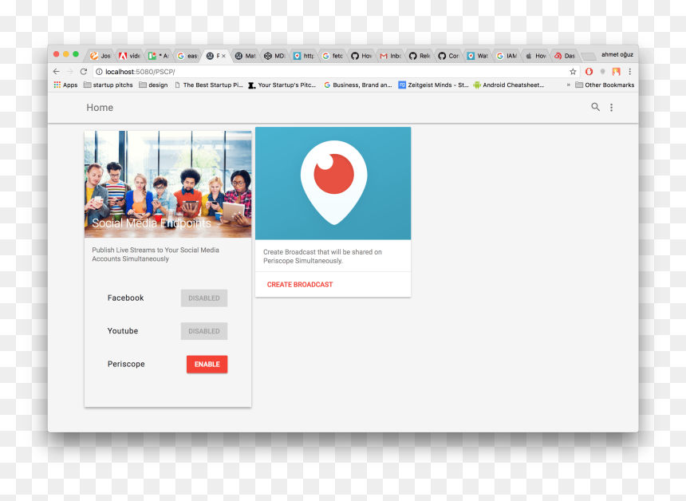Click the Opera extension icon
686x501 pixels.
[589, 71]
